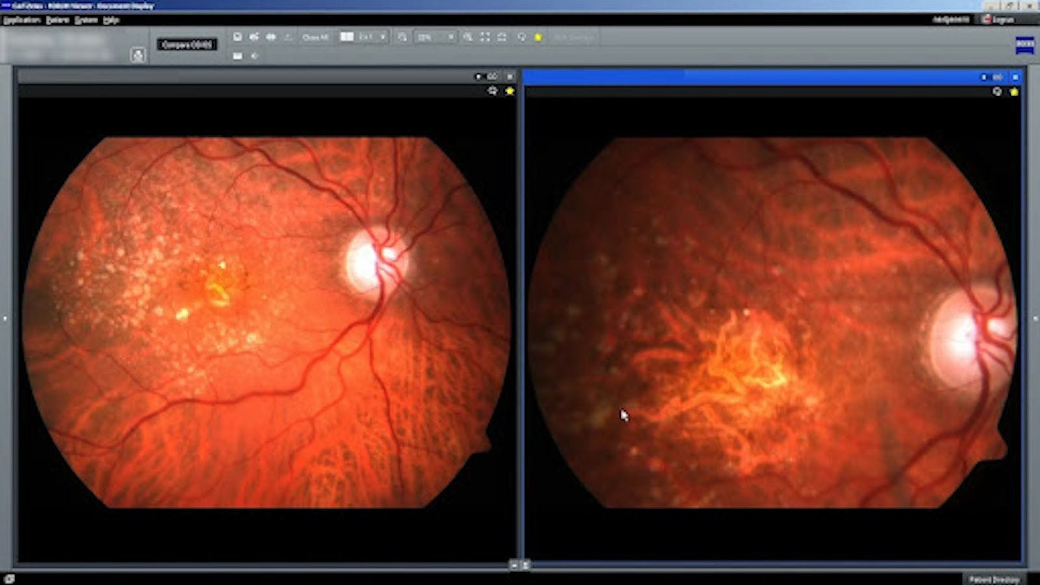Click the side-by-side compare toolbar icon
Screen dimensions: 1040x585
coord(271,37)
